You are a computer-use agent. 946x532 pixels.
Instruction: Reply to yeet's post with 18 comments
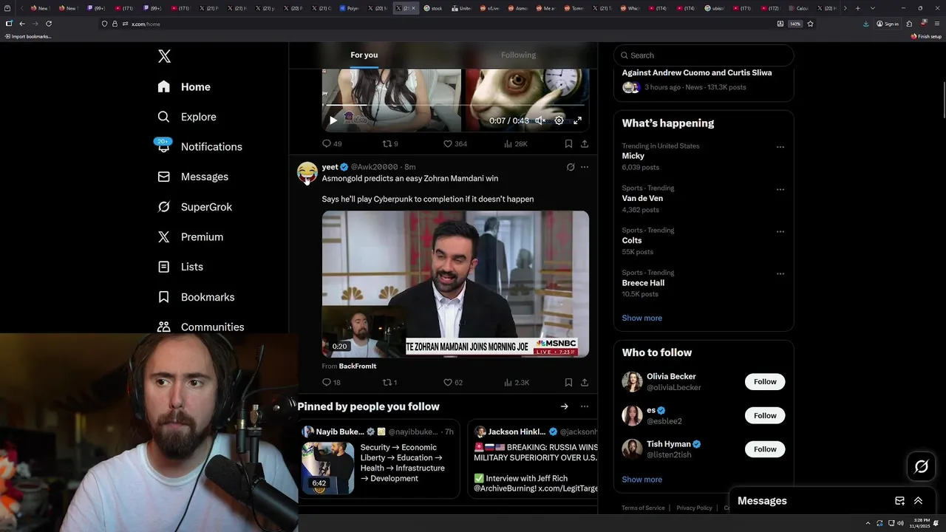point(332,382)
